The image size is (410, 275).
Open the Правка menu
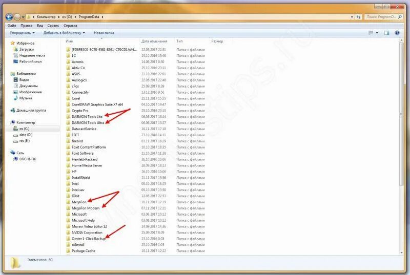coord(27,26)
